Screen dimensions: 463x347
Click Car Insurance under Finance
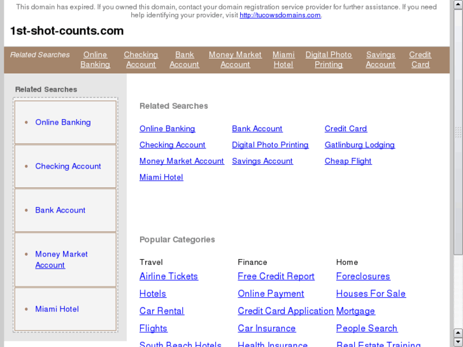pos(267,329)
